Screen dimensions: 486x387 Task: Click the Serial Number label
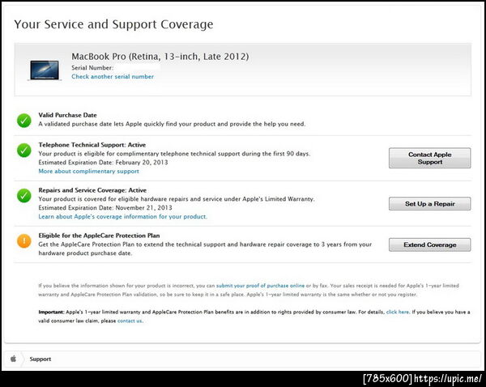pyautogui.click(x=92, y=67)
